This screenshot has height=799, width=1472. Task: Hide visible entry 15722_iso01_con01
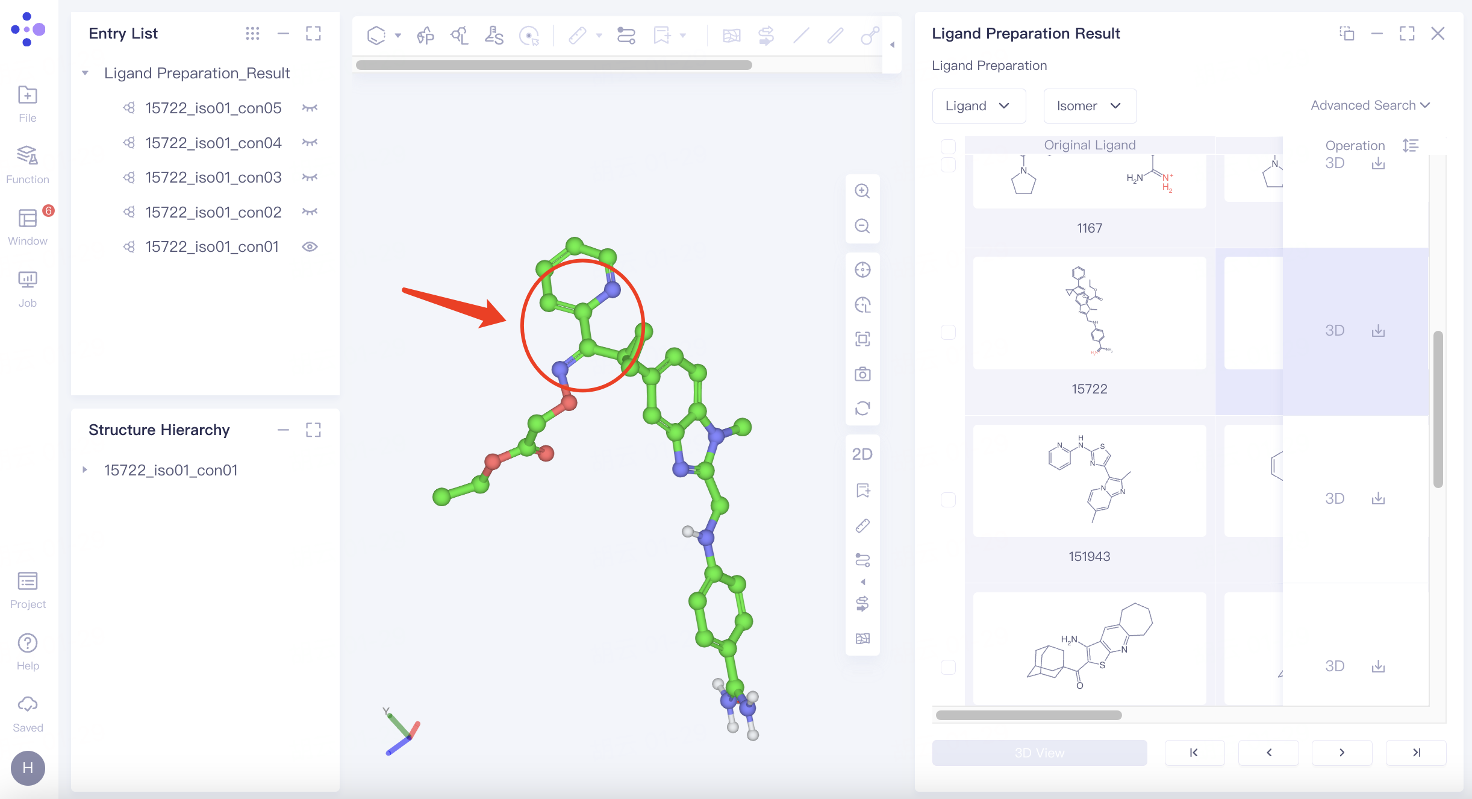coord(310,247)
